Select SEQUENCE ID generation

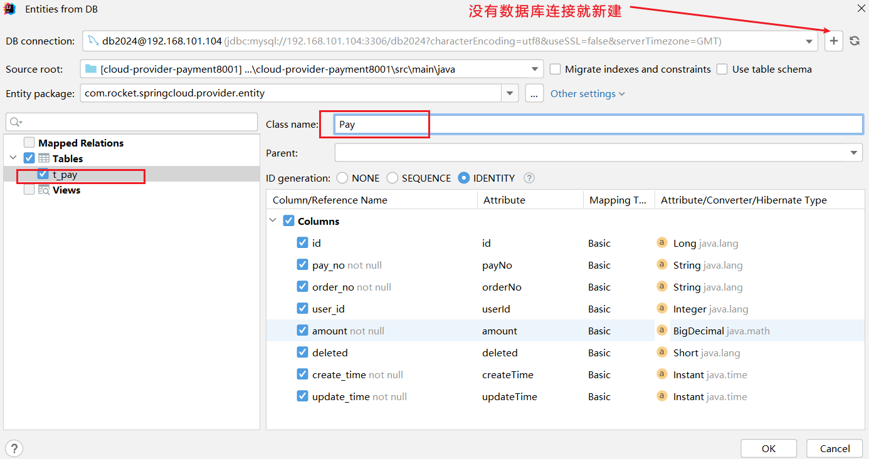[x=392, y=178]
